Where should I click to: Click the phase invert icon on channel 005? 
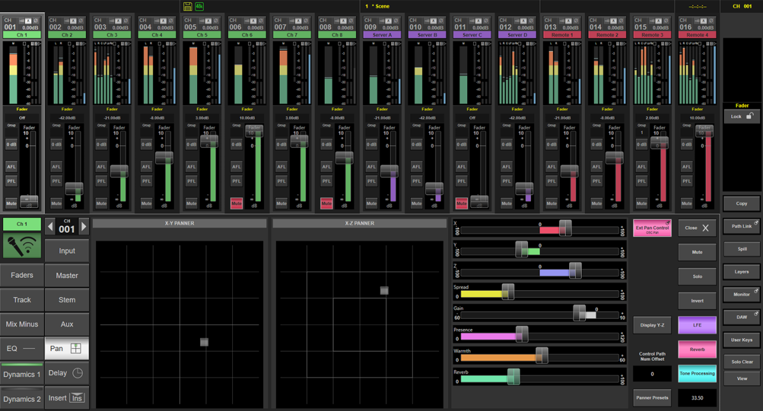coord(216,20)
